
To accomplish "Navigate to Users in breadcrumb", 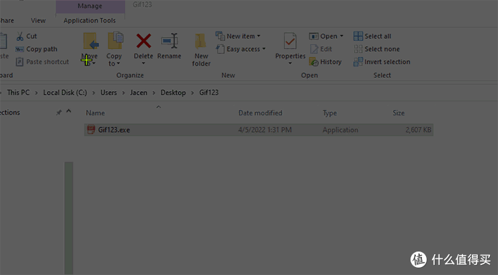I will click(x=108, y=93).
